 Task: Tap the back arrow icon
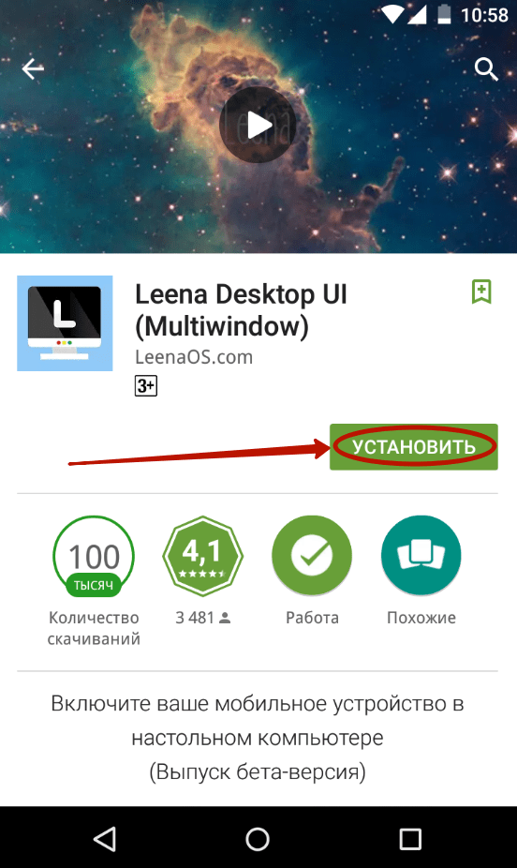(x=33, y=69)
